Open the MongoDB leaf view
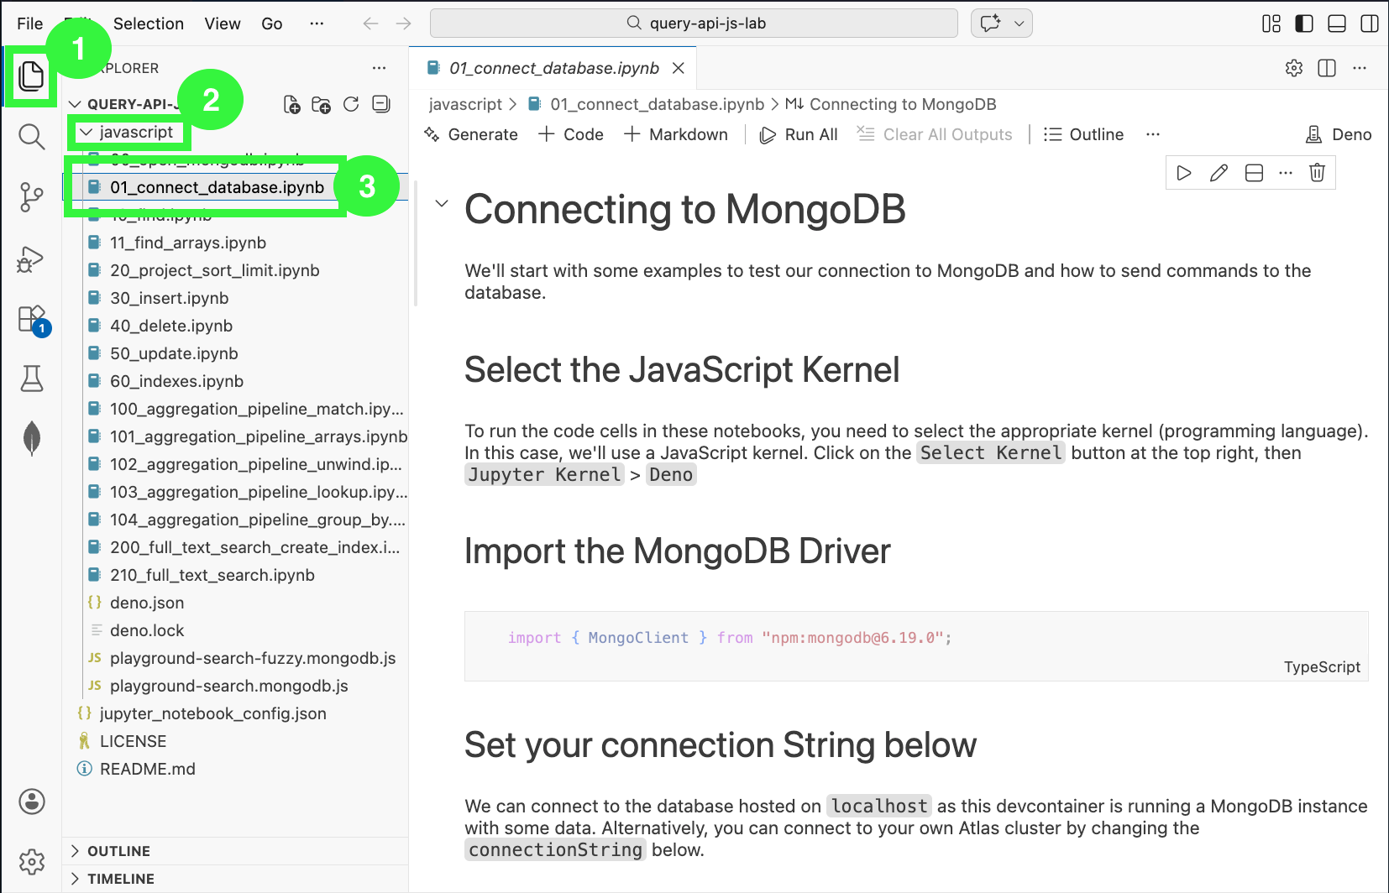 tap(32, 438)
